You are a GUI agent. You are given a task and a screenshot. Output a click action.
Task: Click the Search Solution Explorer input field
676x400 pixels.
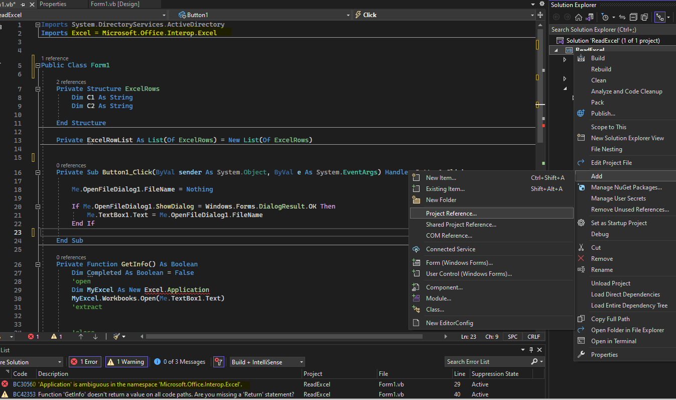click(x=602, y=29)
